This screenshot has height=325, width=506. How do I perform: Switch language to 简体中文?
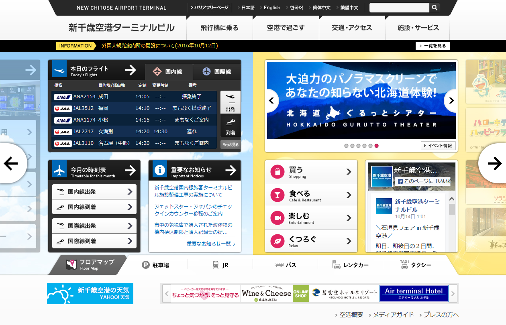click(322, 8)
